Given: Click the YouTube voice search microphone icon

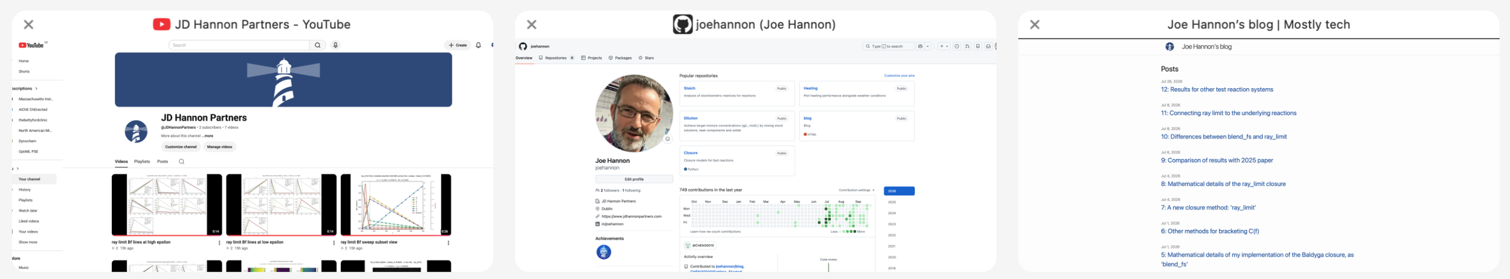Looking at the screenshot, I should point(336,45).
